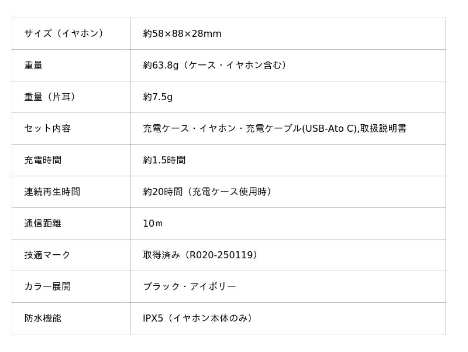Click the 防水機能 label cell
This screenshot has width=468, height=352.
(43, 319)
